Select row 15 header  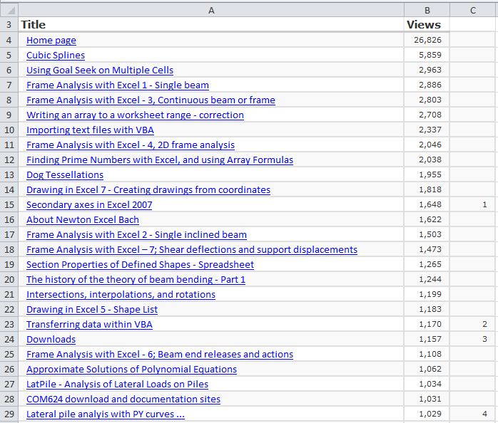pyautogui.click(x=9, y=205)
